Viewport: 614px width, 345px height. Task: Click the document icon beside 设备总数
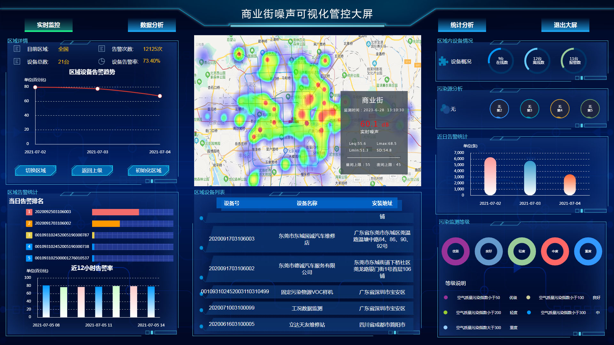point(17,61)
